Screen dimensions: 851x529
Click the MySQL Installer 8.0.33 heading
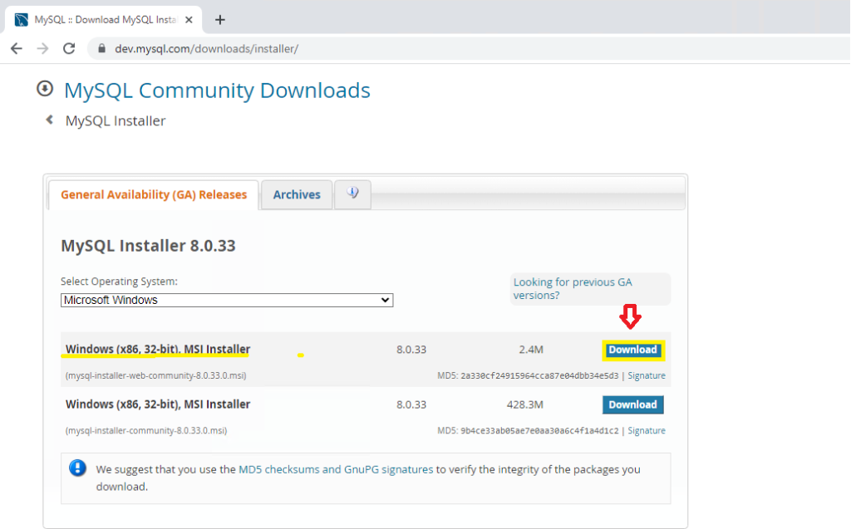pyautogui.click(x=148, y=246)
